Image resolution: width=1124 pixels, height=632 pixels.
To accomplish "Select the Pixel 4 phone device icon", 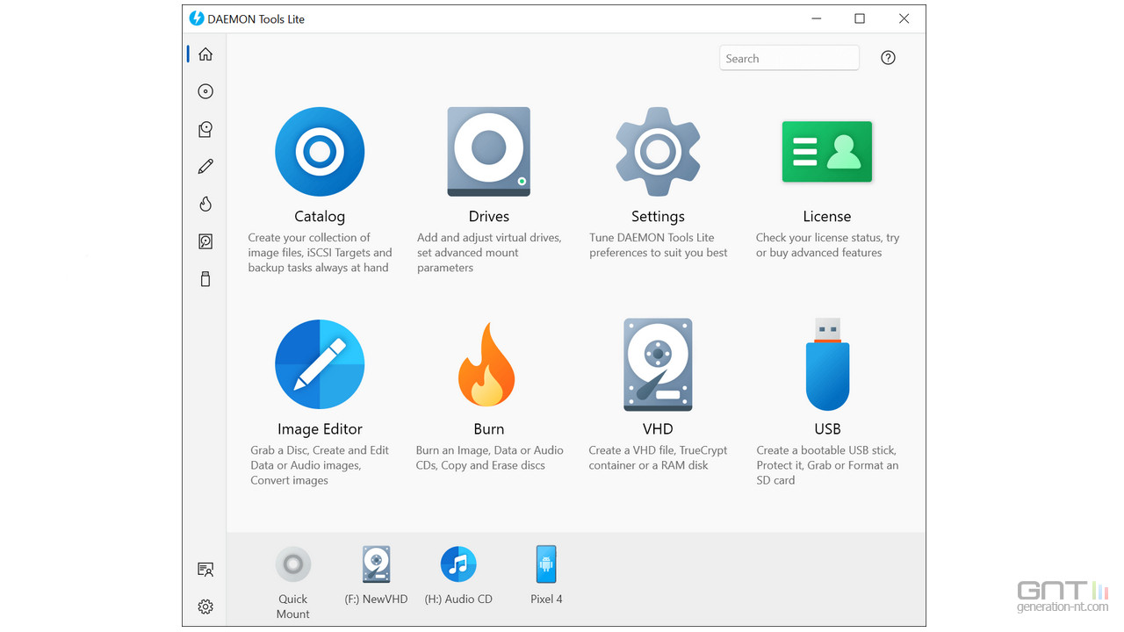I will coord(546,564).
